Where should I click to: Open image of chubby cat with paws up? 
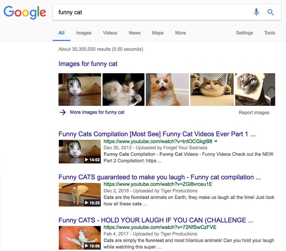click(x=212, y=89)
